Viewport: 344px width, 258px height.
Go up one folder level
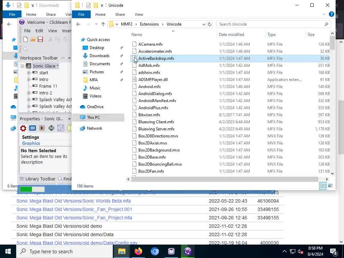coord(103,24)
